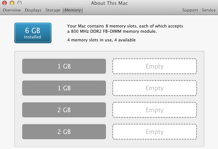Screen dimensions: 218x149
Task: Go to the Storage tab
Action: [53, 10]
